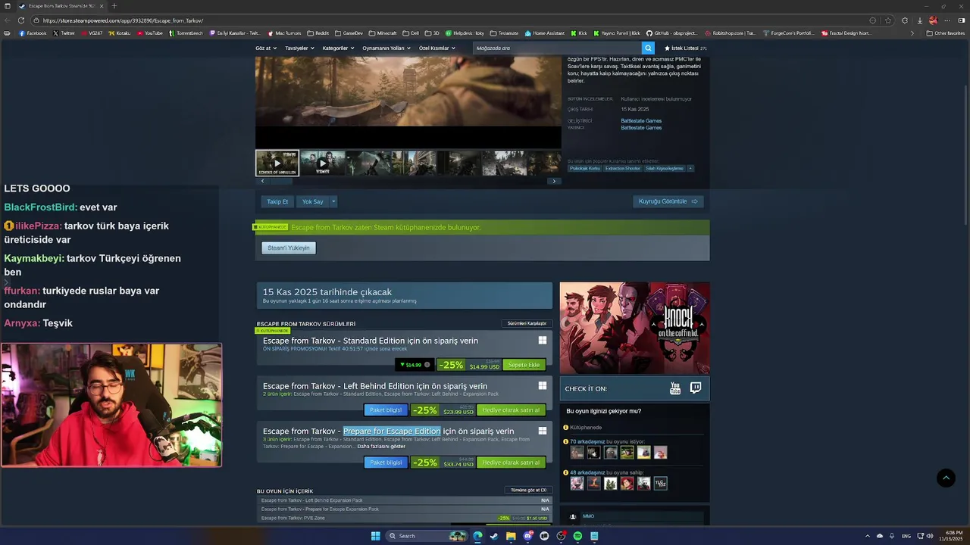Expand the Oynamanın Yolları menu
Viewport: 970px width, 545px height.
386,48
